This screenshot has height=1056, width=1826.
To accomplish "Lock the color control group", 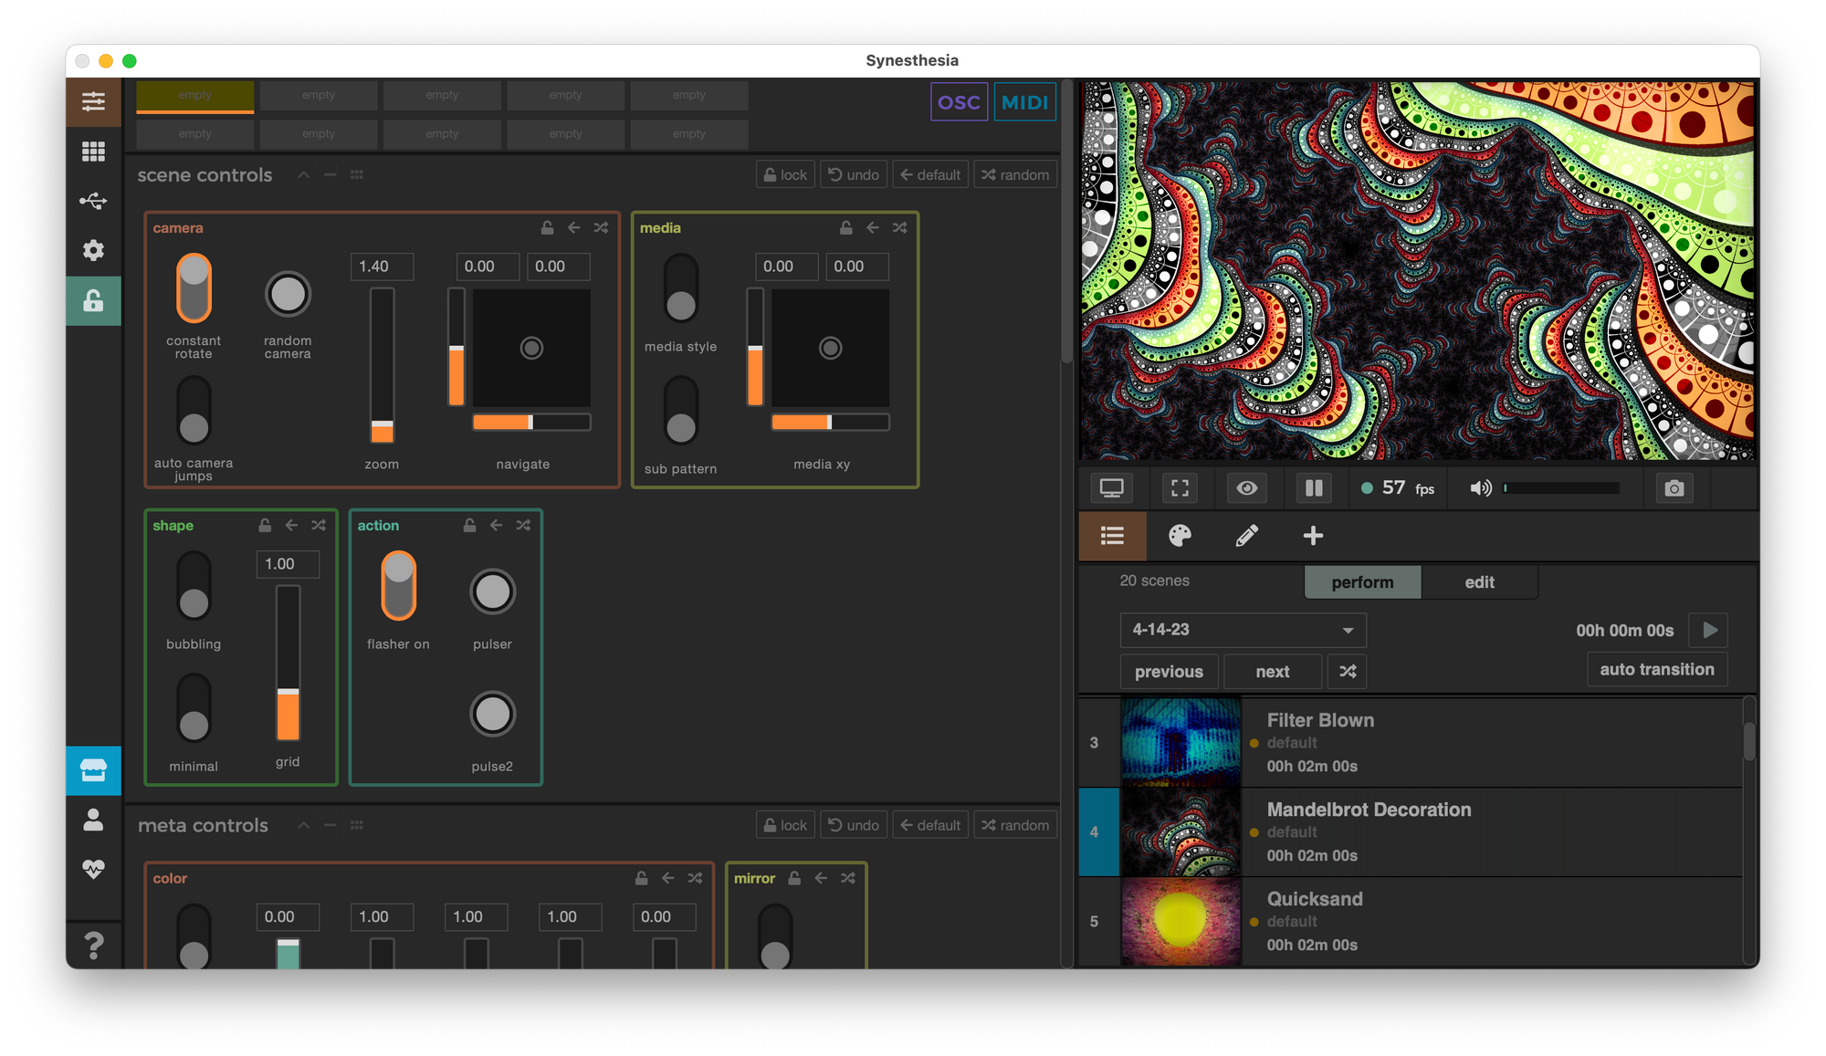I will tap(641, 878).
